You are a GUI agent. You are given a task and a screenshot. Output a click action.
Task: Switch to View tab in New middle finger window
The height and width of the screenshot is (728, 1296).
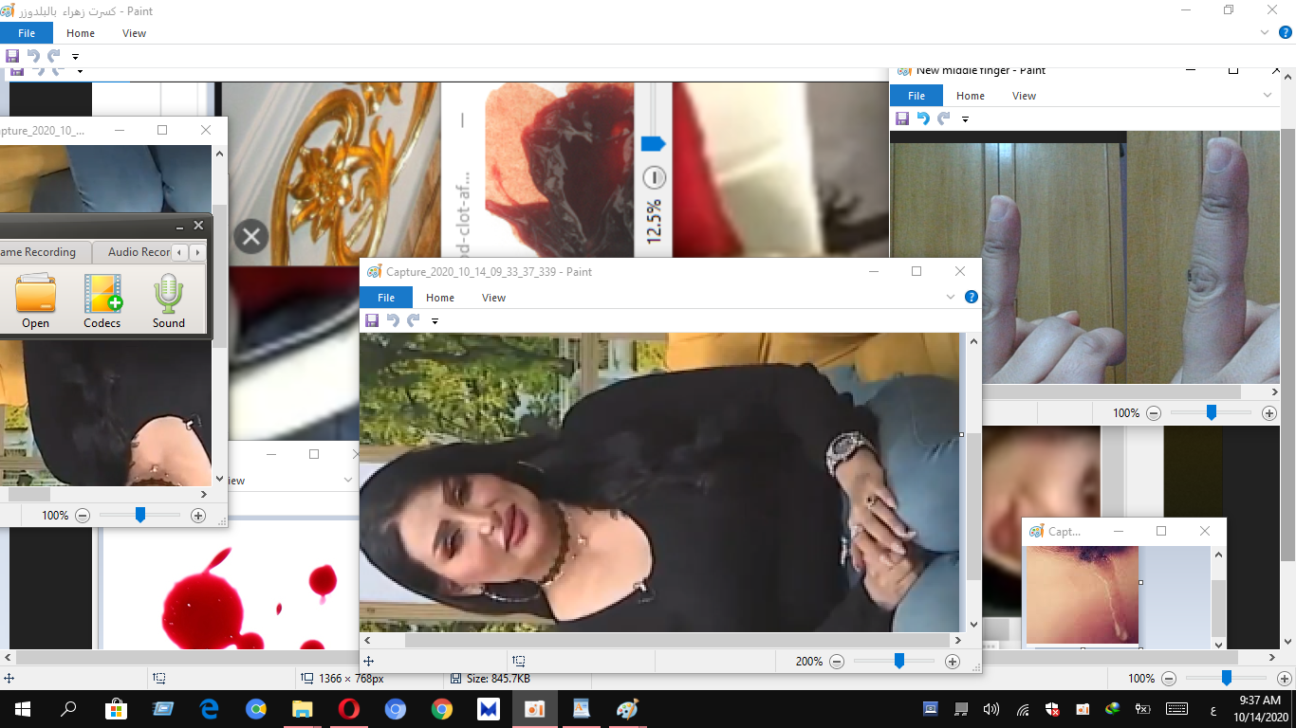coord(1024,96)
